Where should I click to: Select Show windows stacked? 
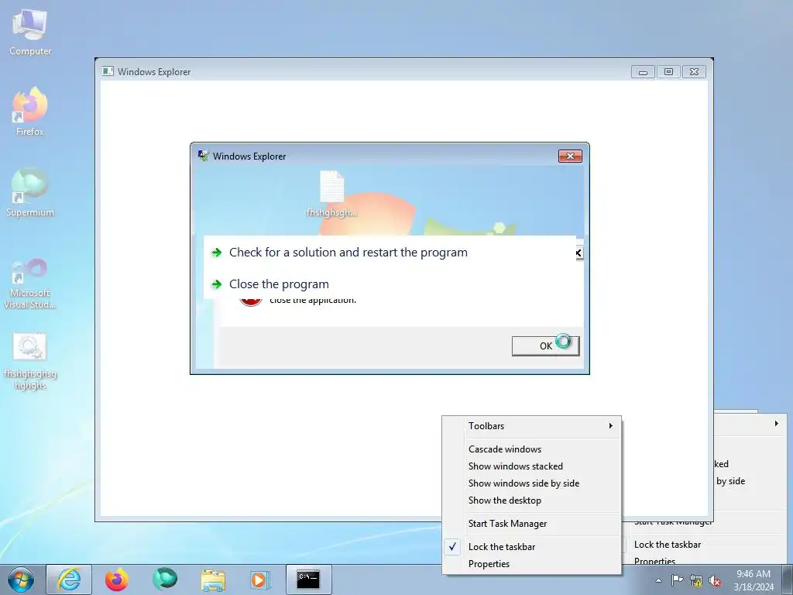(x=532, y=466)
